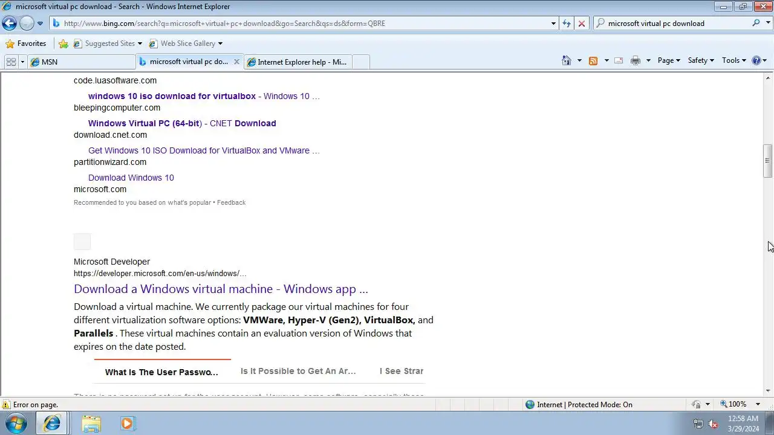Image resolution: width=774 pixels, height=435 pixels.
Task: Click the Back navigation arrow
Action: 9,24
